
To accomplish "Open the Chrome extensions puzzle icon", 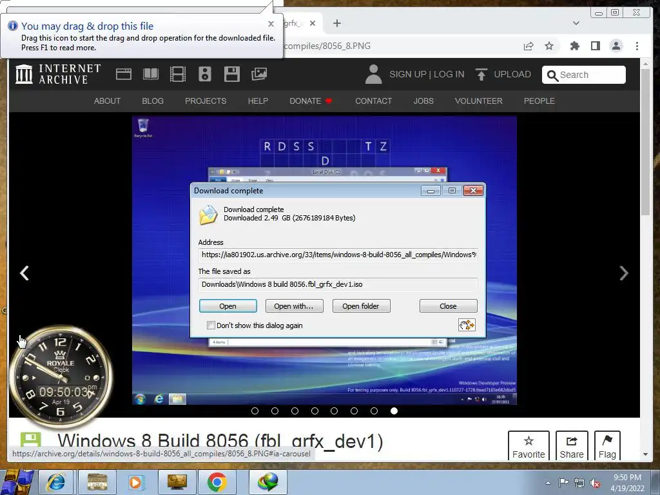I will click(574, 46).
